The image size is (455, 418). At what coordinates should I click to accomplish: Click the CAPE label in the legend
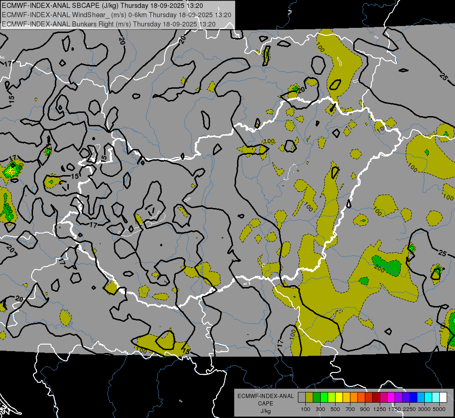pyautogui.click(x=265, y=404)
